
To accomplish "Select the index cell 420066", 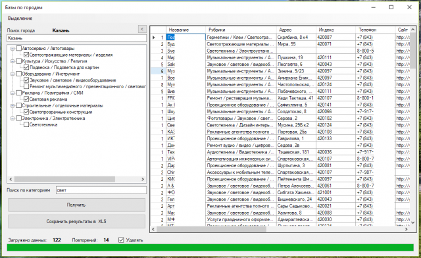I will click(x=335, y=111).
